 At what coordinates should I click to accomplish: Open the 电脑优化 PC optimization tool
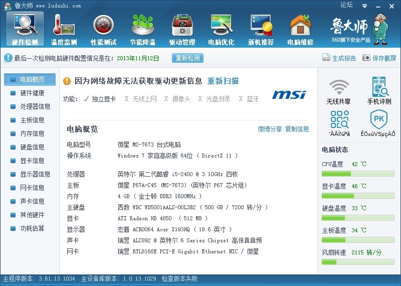click(221, 29)
